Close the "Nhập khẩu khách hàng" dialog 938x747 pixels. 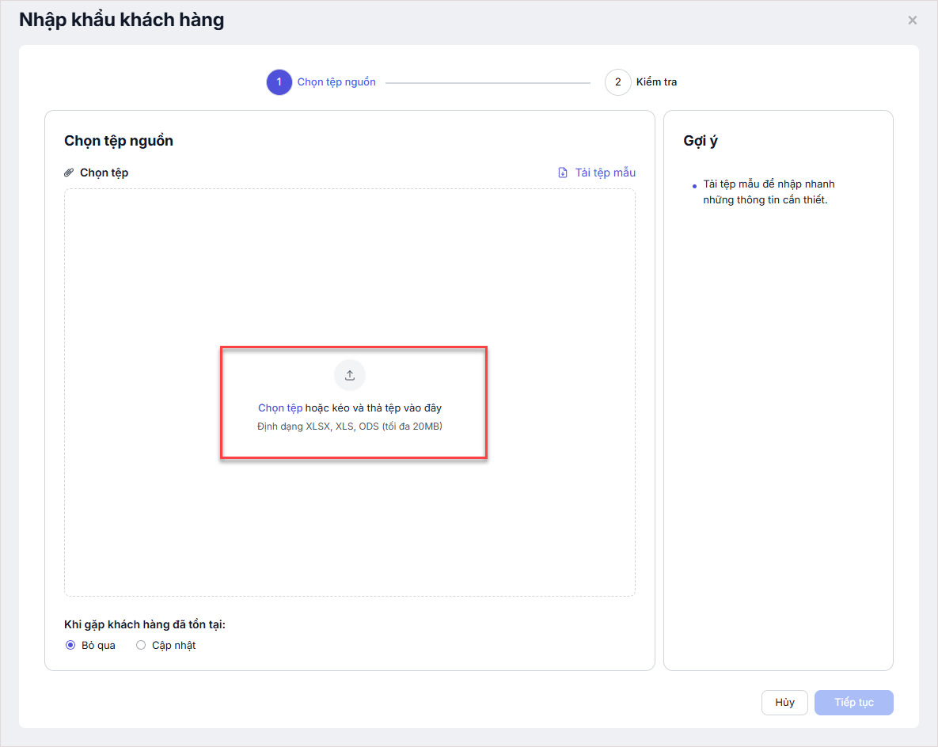coord(912,21)
